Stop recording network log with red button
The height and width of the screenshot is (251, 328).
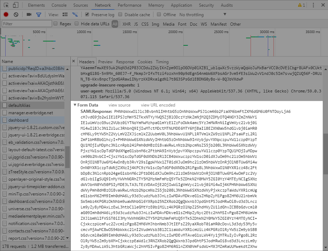pos(6,14)
